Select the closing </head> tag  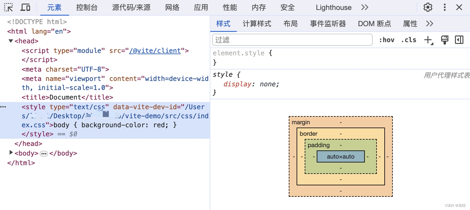(x=28, y=144)
